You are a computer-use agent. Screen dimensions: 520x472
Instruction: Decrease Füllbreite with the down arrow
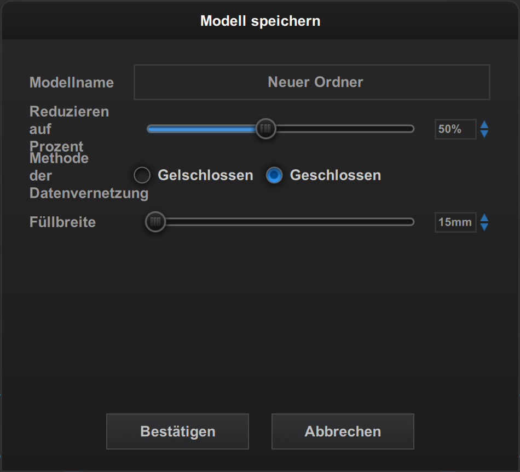(x=484, y=227)
